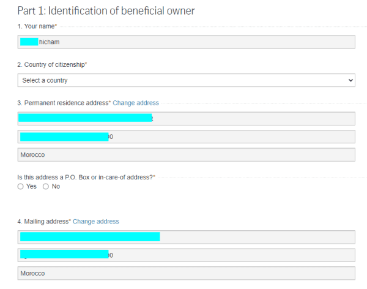The width and height of the screenshot is (367, 289).
Task: Click the Your name input field
Action: [x=186, y=42]
